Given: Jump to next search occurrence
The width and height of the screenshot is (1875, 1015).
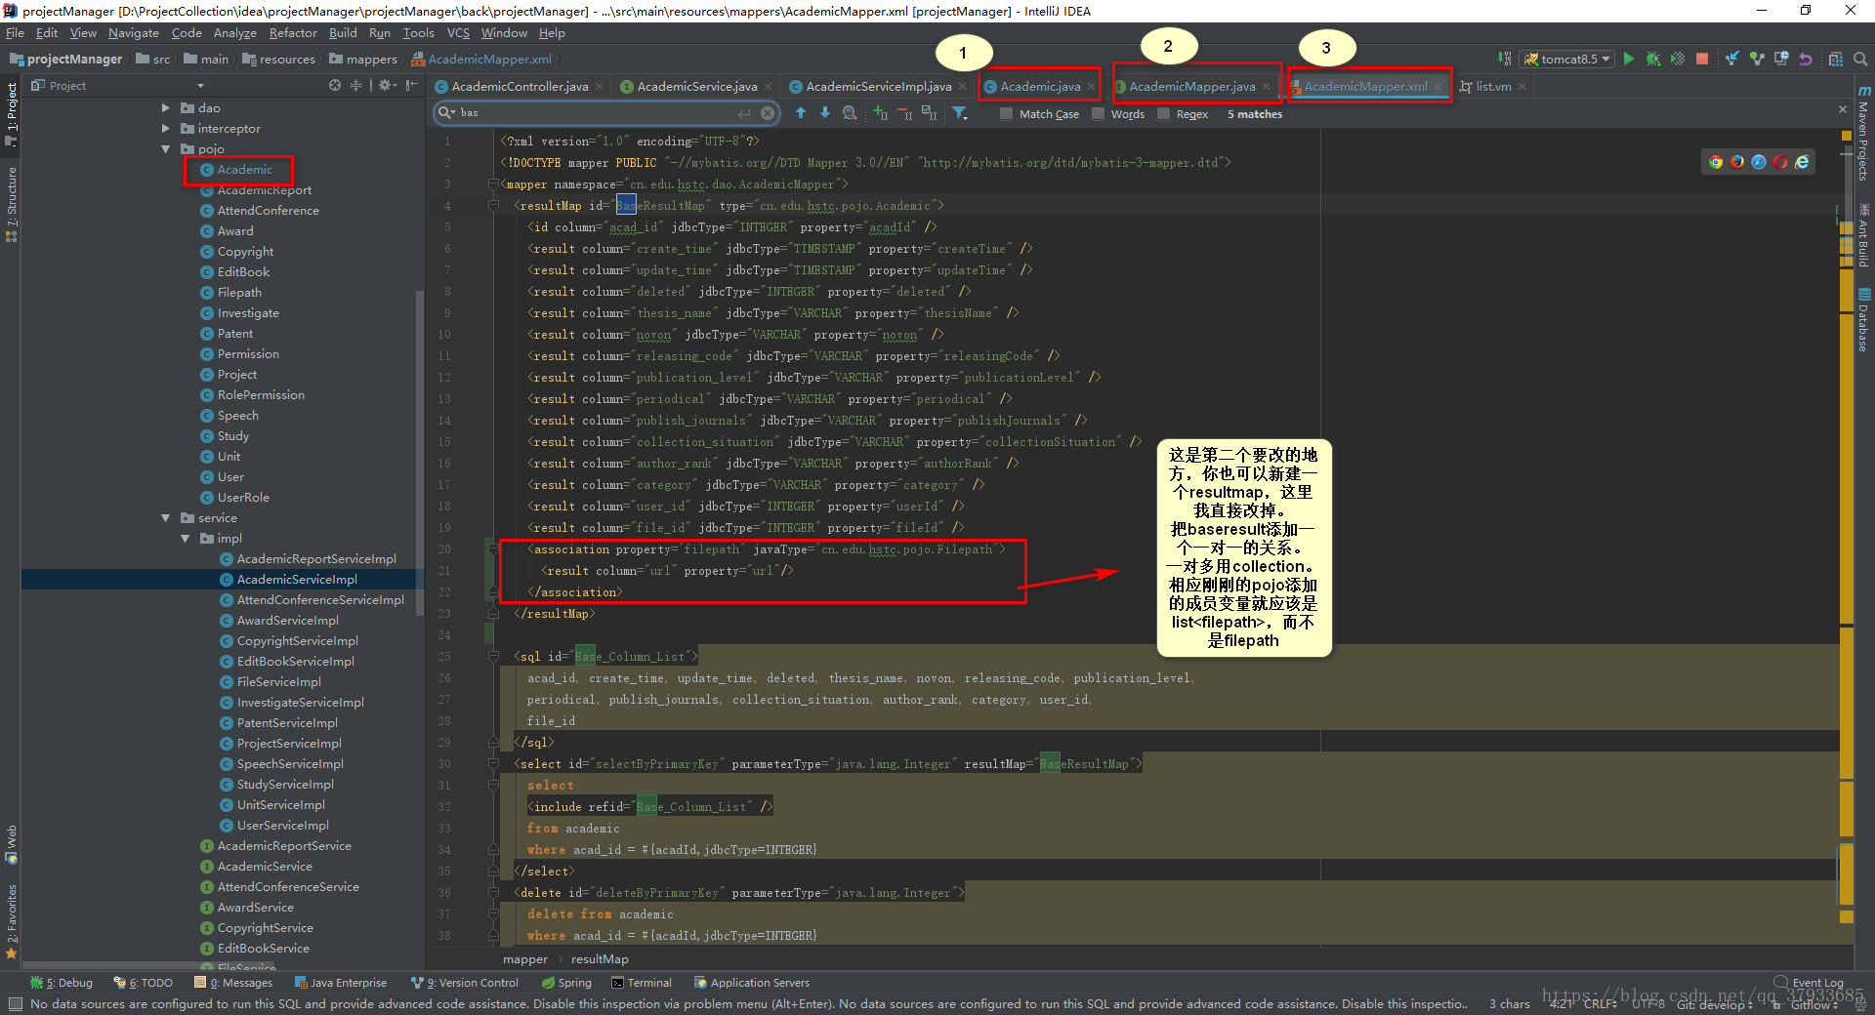Looking at the screenshot, I should coord(825,113).
